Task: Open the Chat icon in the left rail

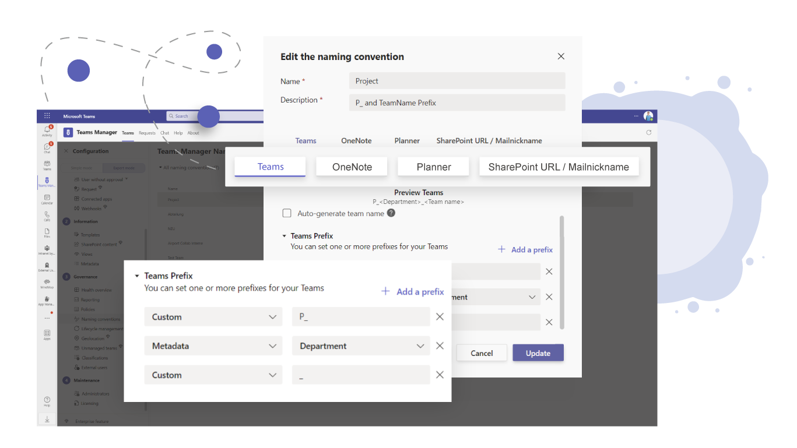Action: (47, 148)
